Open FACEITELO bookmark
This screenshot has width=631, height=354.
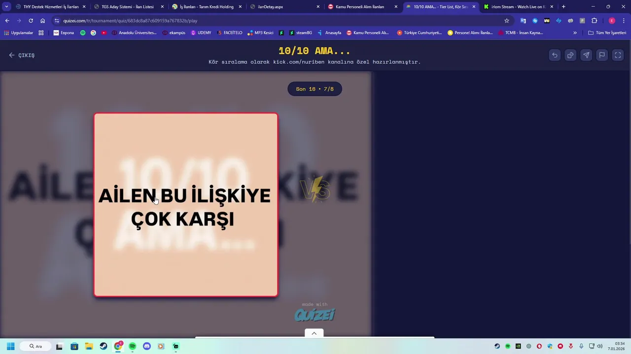pyautogui.click(x=230, y=33)
